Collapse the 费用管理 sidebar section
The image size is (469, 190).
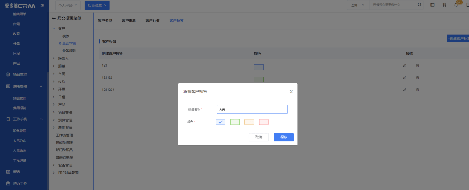[x=41, y=86]
